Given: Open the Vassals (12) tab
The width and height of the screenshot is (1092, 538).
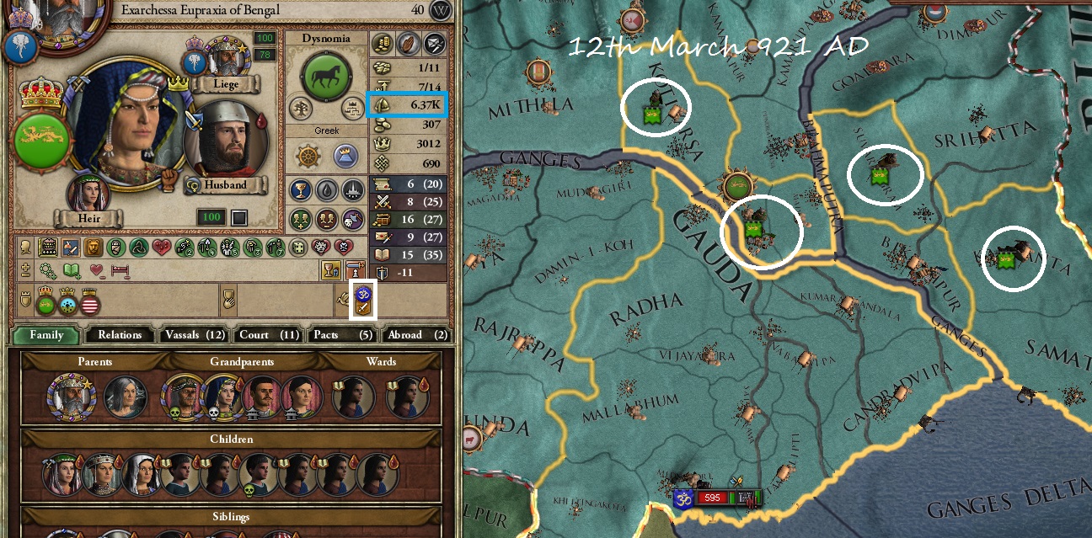Looking at the screenshot, I should point(193,334).
